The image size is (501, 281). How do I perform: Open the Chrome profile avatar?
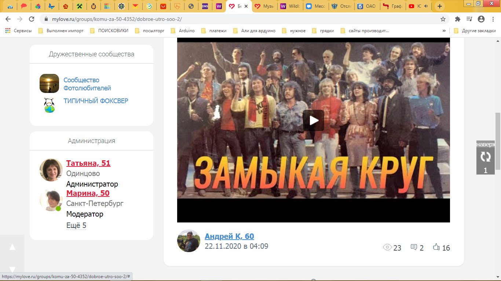pyautogui.click(x=481, y=19)
